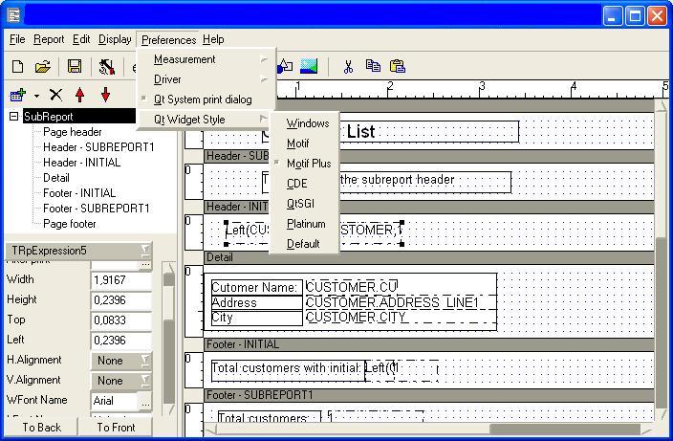Choose the Platinum widget style
Image resolution: width=673 pixels, height=441 pixels.
306,224
